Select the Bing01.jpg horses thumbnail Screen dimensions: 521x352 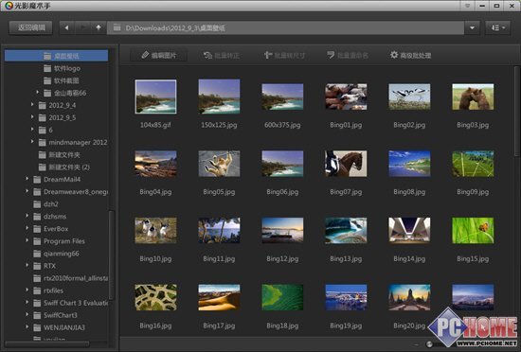[346, 97]
